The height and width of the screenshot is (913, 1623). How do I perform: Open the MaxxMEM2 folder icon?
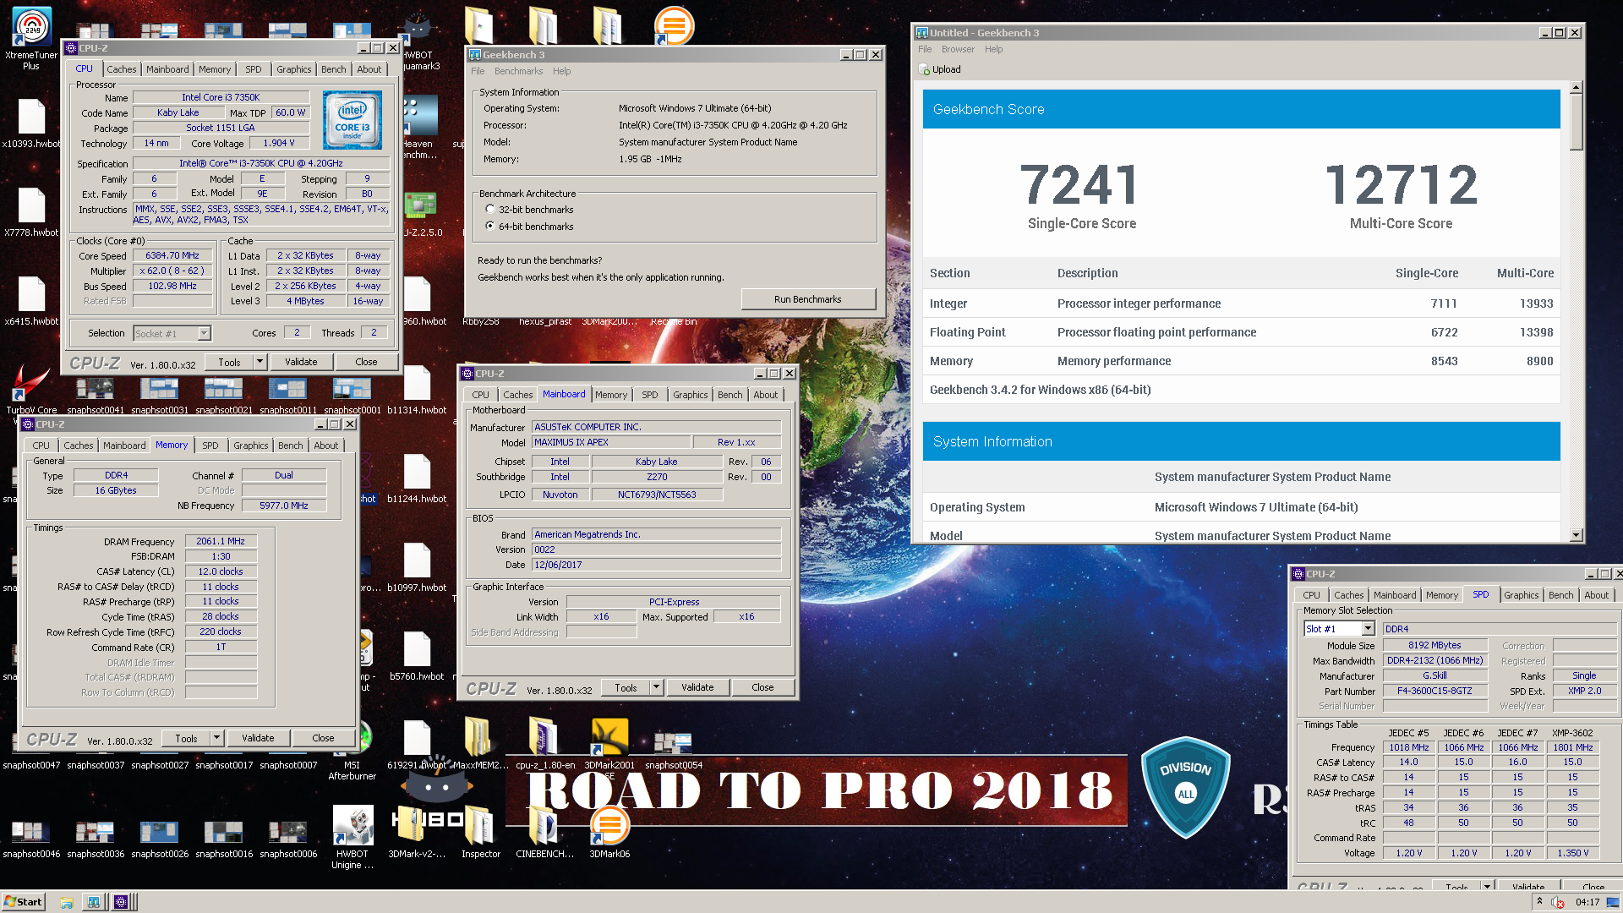(x=480, y=744)
